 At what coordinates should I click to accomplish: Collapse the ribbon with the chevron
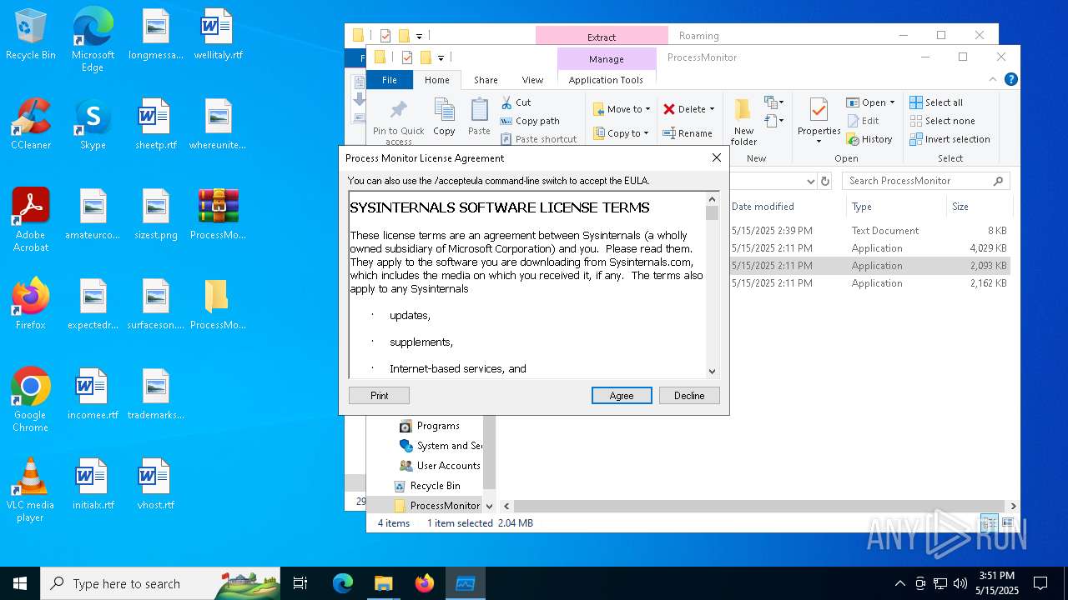tap(993, 80)
